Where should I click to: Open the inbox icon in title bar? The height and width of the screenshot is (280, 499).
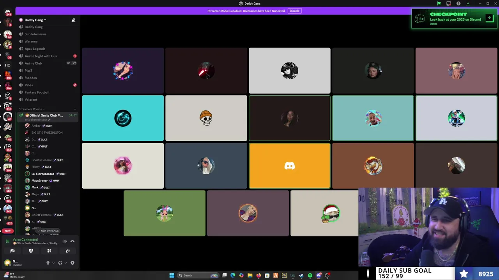449,3
